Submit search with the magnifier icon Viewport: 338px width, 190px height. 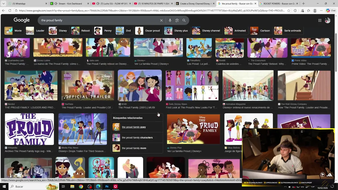click(184, 20)
